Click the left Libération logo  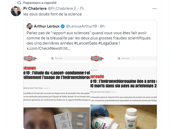[30, 58]
